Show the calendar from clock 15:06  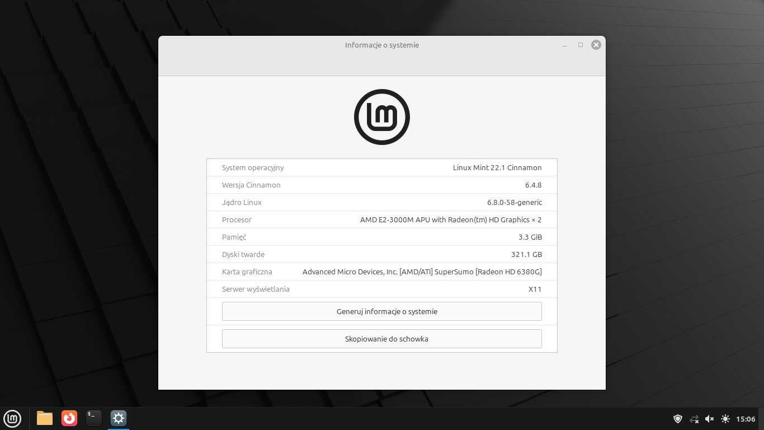coord(746,419)
